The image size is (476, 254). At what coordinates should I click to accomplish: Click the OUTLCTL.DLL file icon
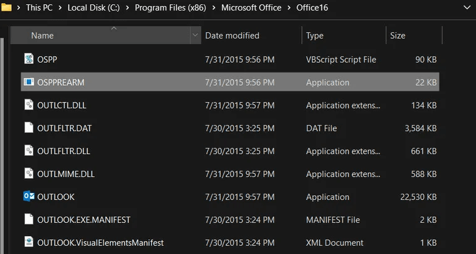click(29, 105)
